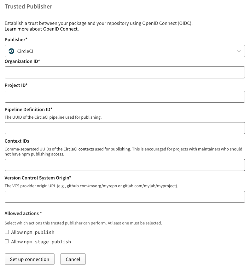Open the Publisher combo box showing CircleCI
The image size is (250, 272).
point(125,51)
